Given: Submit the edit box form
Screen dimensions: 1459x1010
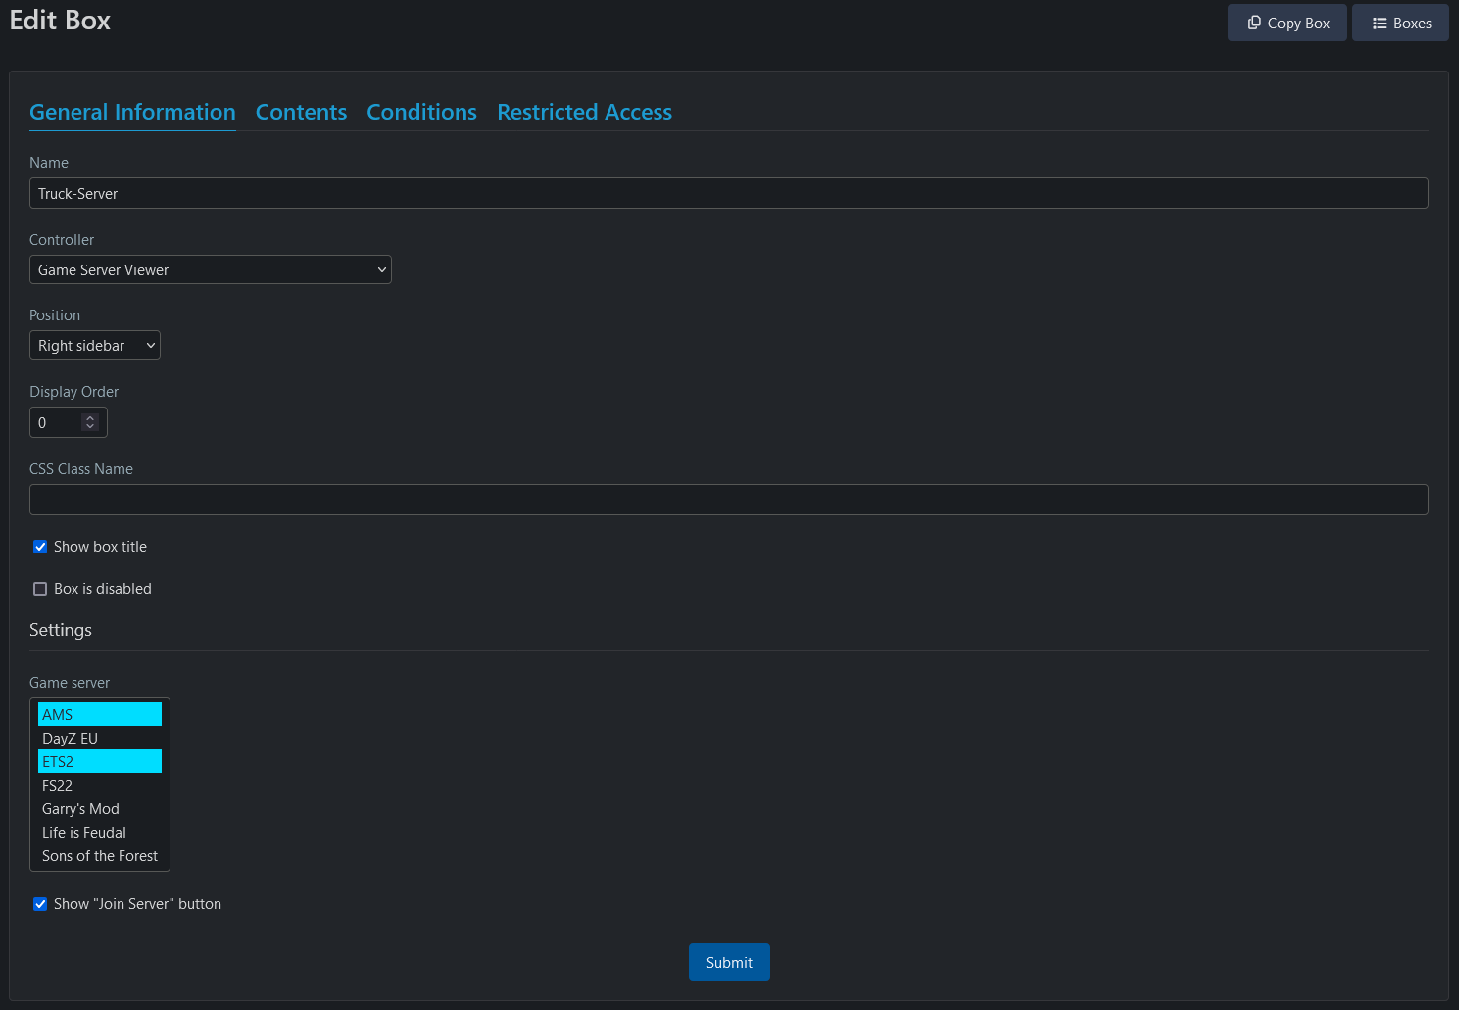Looking at the screenshot, I should click(729, 962).
